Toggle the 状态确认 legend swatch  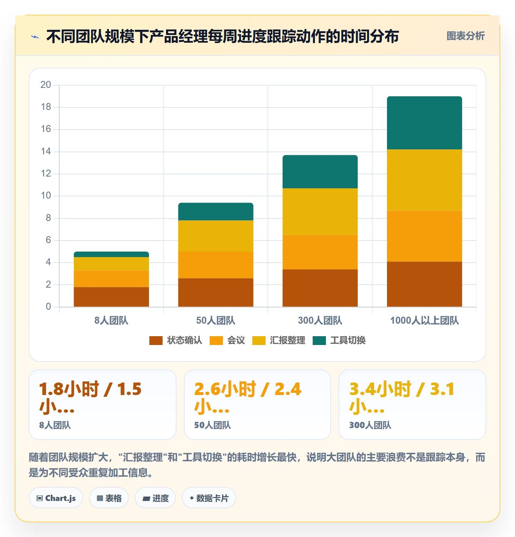click(x=156, y=341)
